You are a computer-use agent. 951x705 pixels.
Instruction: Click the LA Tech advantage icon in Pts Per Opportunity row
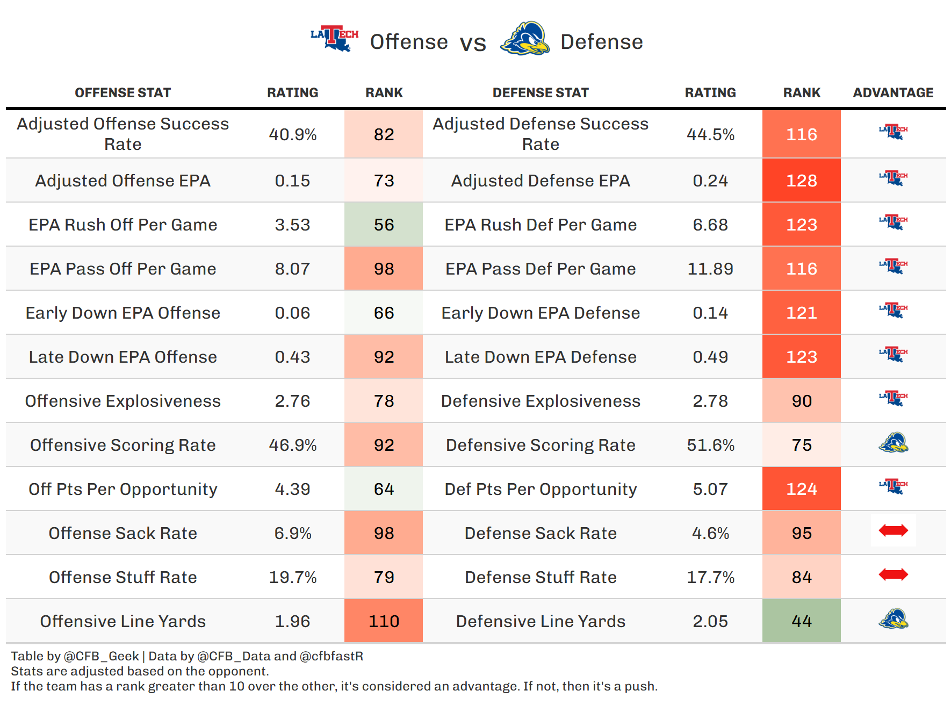pyautogui.click(x=893, y=486)
